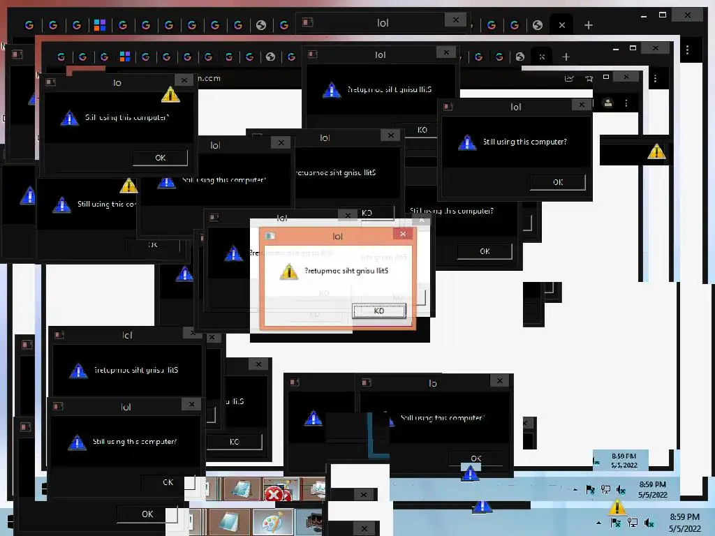The width and height of the screenshot is (715, 536).
Task: Expand hidden icons arrow in the bottommost system tray
Action: (x=598, y=523)
